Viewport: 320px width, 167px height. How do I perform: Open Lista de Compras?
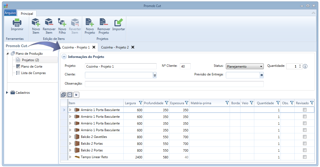tap(33, 73)
